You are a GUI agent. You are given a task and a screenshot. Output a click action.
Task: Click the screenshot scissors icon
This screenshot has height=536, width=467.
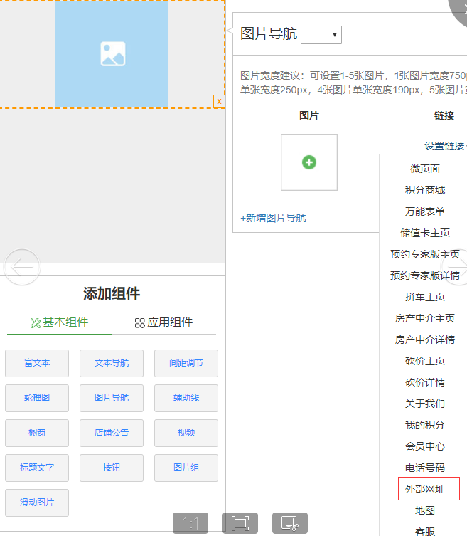tap(290, 524)
